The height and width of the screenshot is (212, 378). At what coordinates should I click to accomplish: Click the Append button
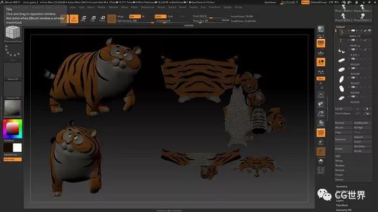click(x=362, y=137)
